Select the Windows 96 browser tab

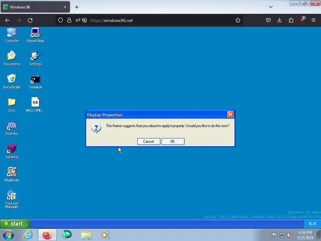[x=35, y=7]
